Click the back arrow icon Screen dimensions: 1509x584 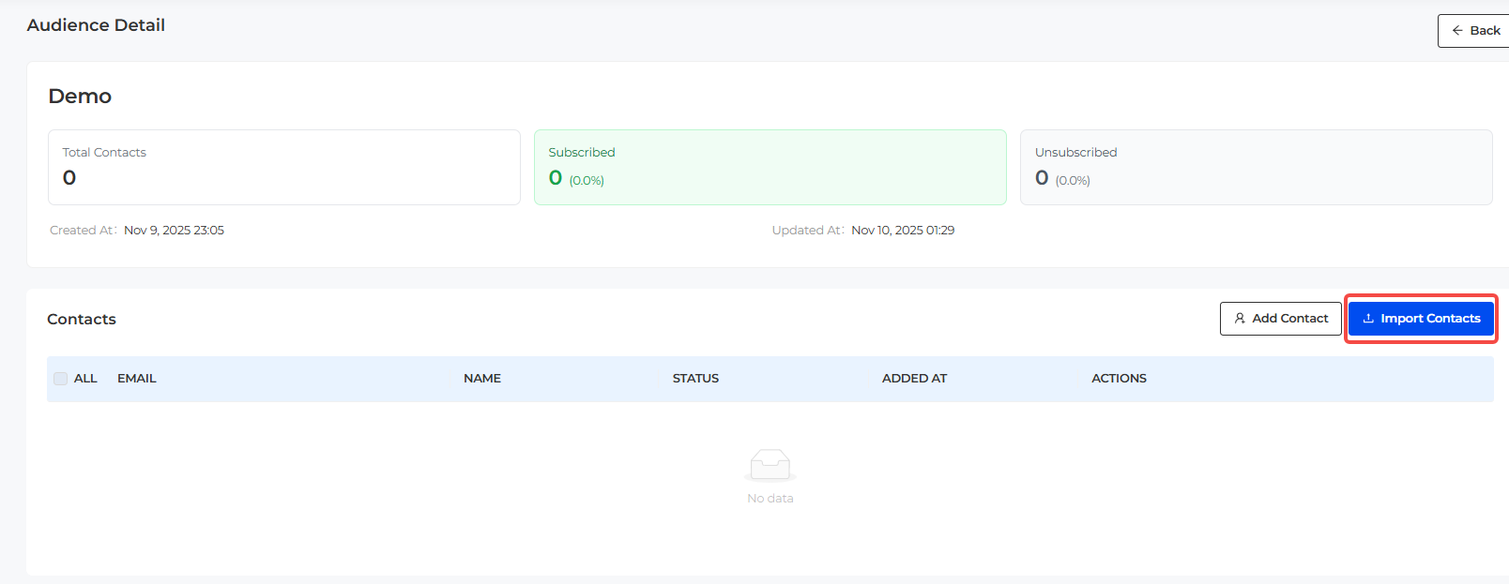tap(1456, 31)
